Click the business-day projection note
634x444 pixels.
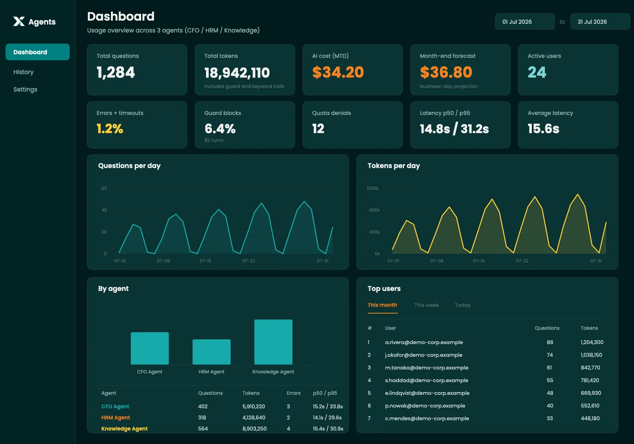tap(449, 86)
